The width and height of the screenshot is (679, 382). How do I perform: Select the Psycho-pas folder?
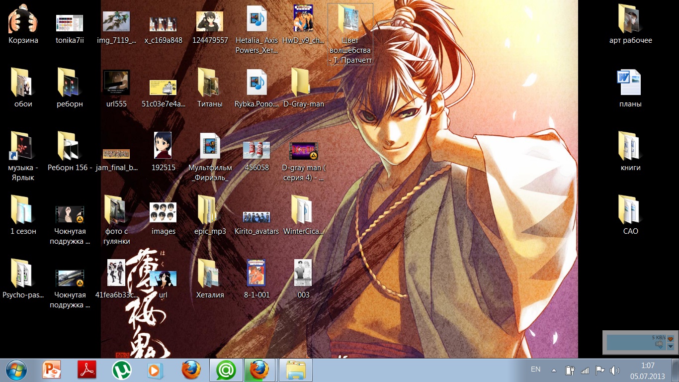click(23, 280)
